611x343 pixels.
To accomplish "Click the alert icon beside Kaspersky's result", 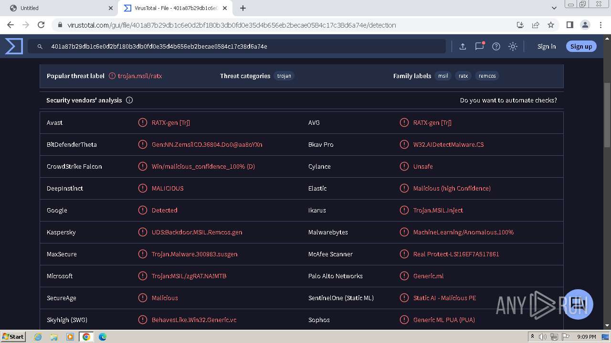I will pyautogui.click(x=142, y=232).
